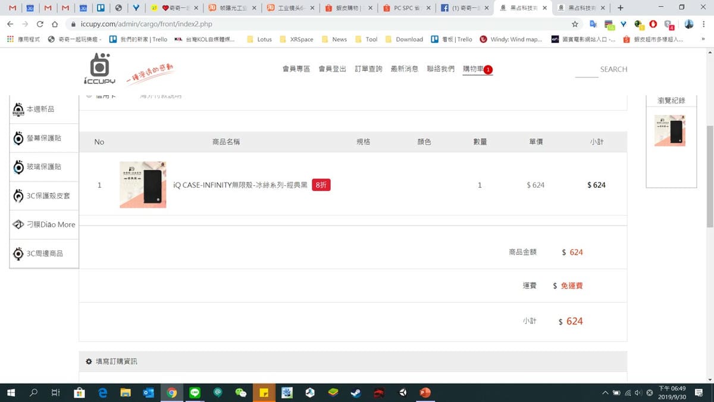This screenshot has height=402, width=714.
Task: Open the 應用程式 apps bookmark
Action: click(24, 39)
